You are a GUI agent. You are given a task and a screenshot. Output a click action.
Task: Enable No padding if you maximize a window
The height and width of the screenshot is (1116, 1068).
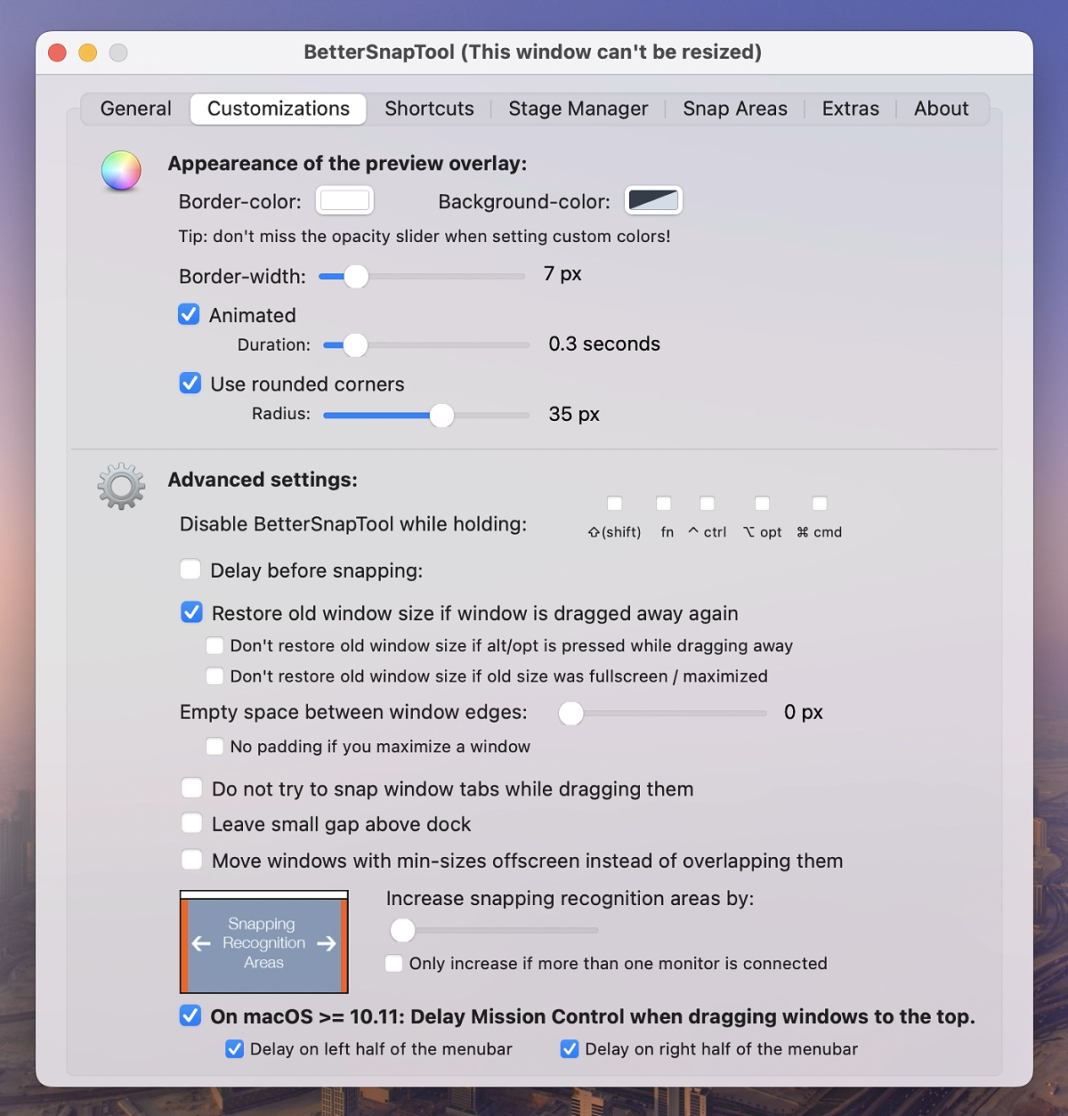[x=214, y=746]
